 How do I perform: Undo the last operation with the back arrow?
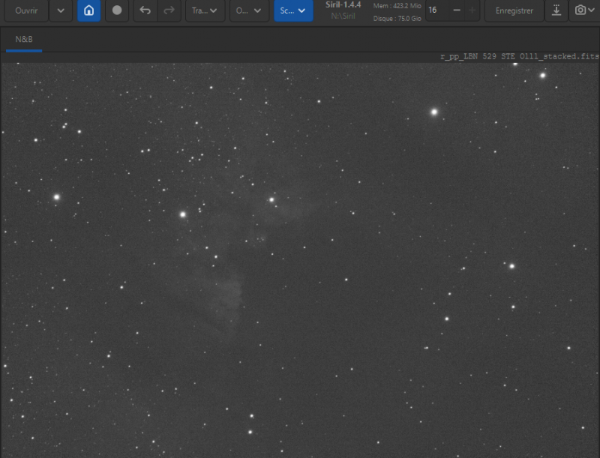click(x=145, y=10)
